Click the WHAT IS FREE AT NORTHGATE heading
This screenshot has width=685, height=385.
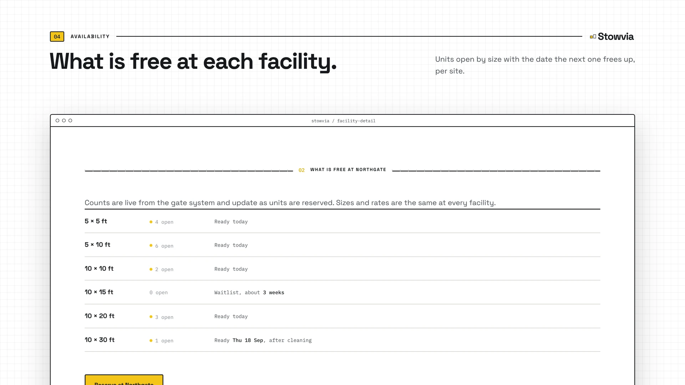(348, 170)
